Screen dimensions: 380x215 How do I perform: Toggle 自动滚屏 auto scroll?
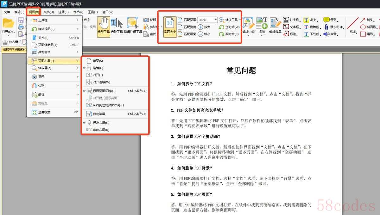(115, 114)
